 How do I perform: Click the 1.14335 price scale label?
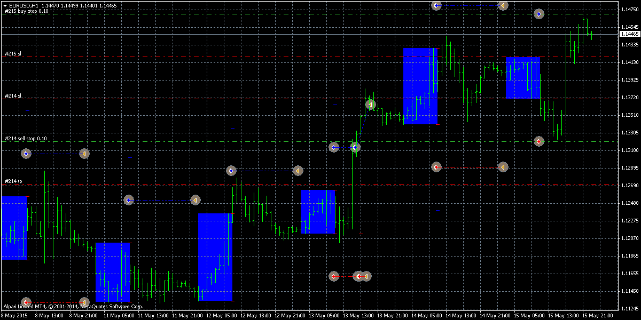click(x=630, y=44)
